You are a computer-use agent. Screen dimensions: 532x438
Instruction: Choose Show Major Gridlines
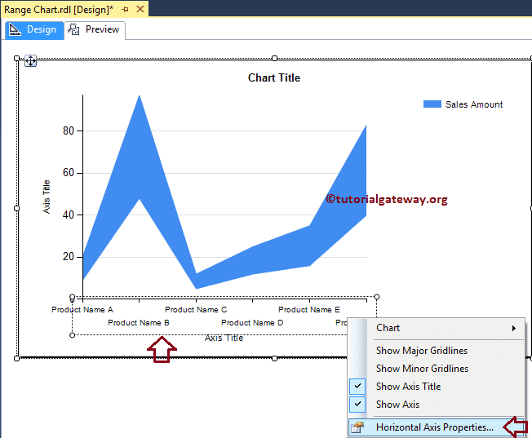tap(437, 351)
